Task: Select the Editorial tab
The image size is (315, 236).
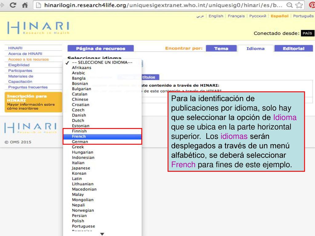Action: pos(293,48)
